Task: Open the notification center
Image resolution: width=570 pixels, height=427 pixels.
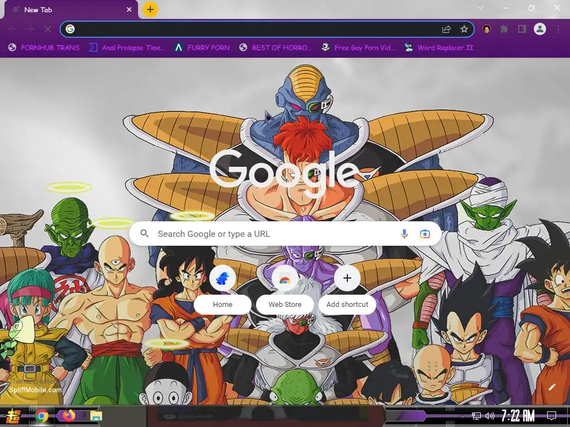Action: tap(552, 415)
